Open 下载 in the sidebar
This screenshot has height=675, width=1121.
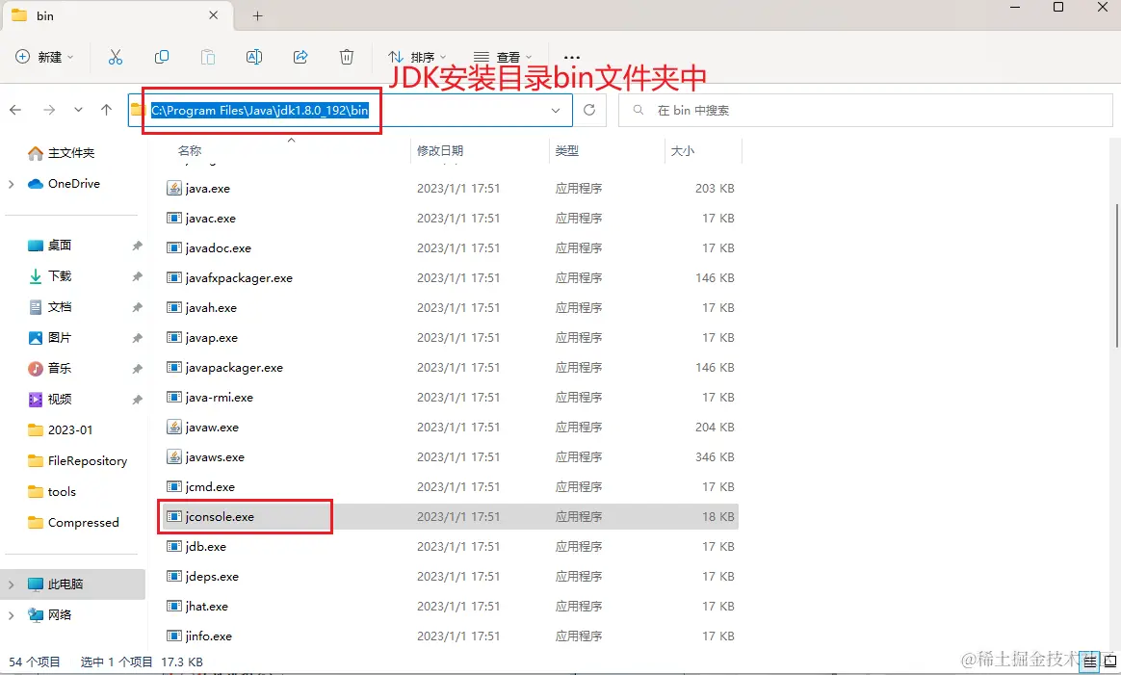(x=49, y=276)
